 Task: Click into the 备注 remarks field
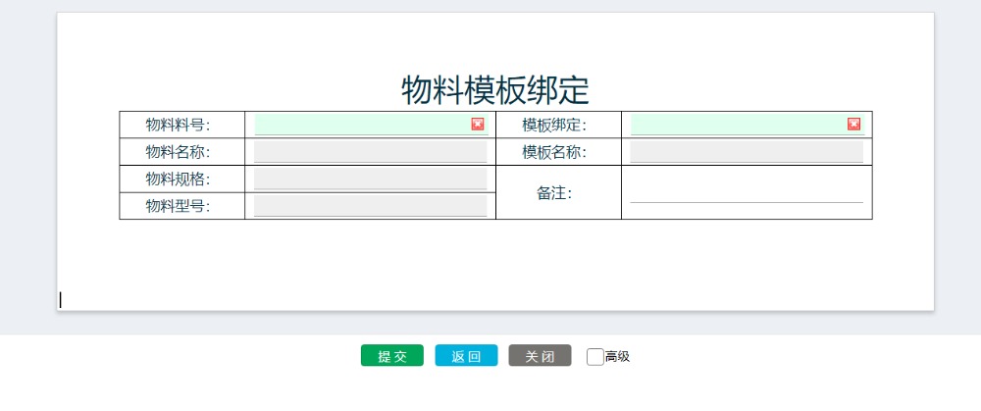click(x=746, y=192)
